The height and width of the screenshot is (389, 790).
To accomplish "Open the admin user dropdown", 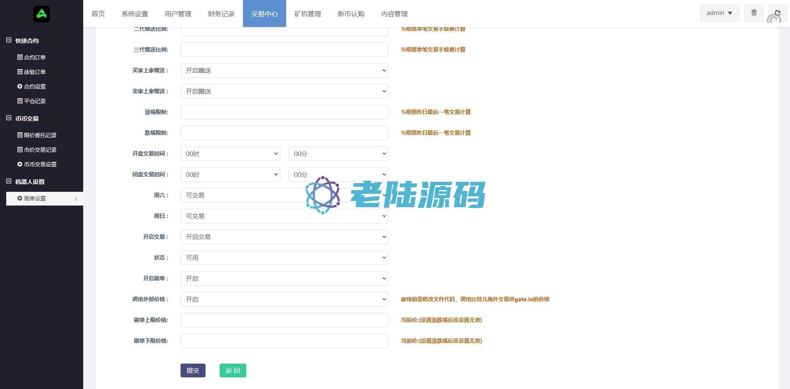I will 719,13.
